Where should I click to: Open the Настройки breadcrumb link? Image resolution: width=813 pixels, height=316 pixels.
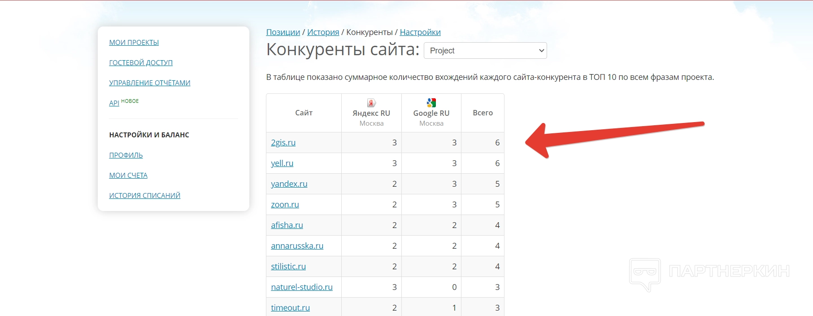(420, 32)
